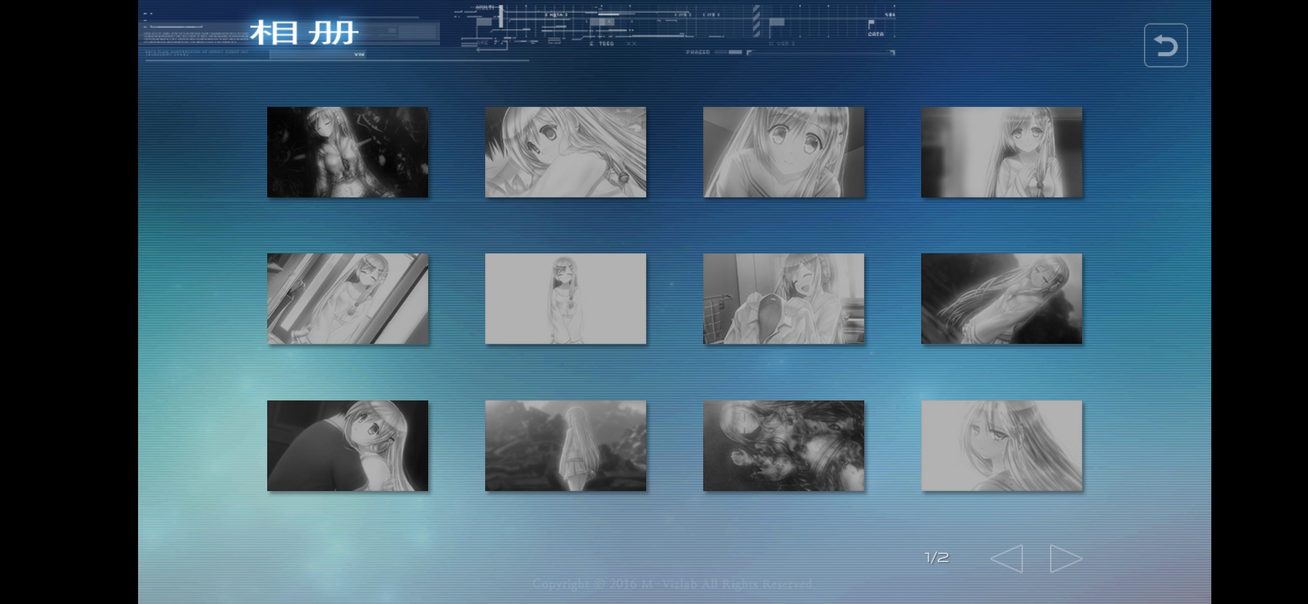Open thumbnail of winking girl in tilted mirror
This screenshot has height=604, width=1308.
tap(348, 299)
